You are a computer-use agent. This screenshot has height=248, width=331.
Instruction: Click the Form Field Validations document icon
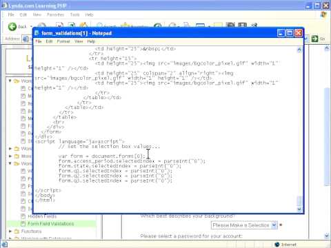click(x=23, y=223)
